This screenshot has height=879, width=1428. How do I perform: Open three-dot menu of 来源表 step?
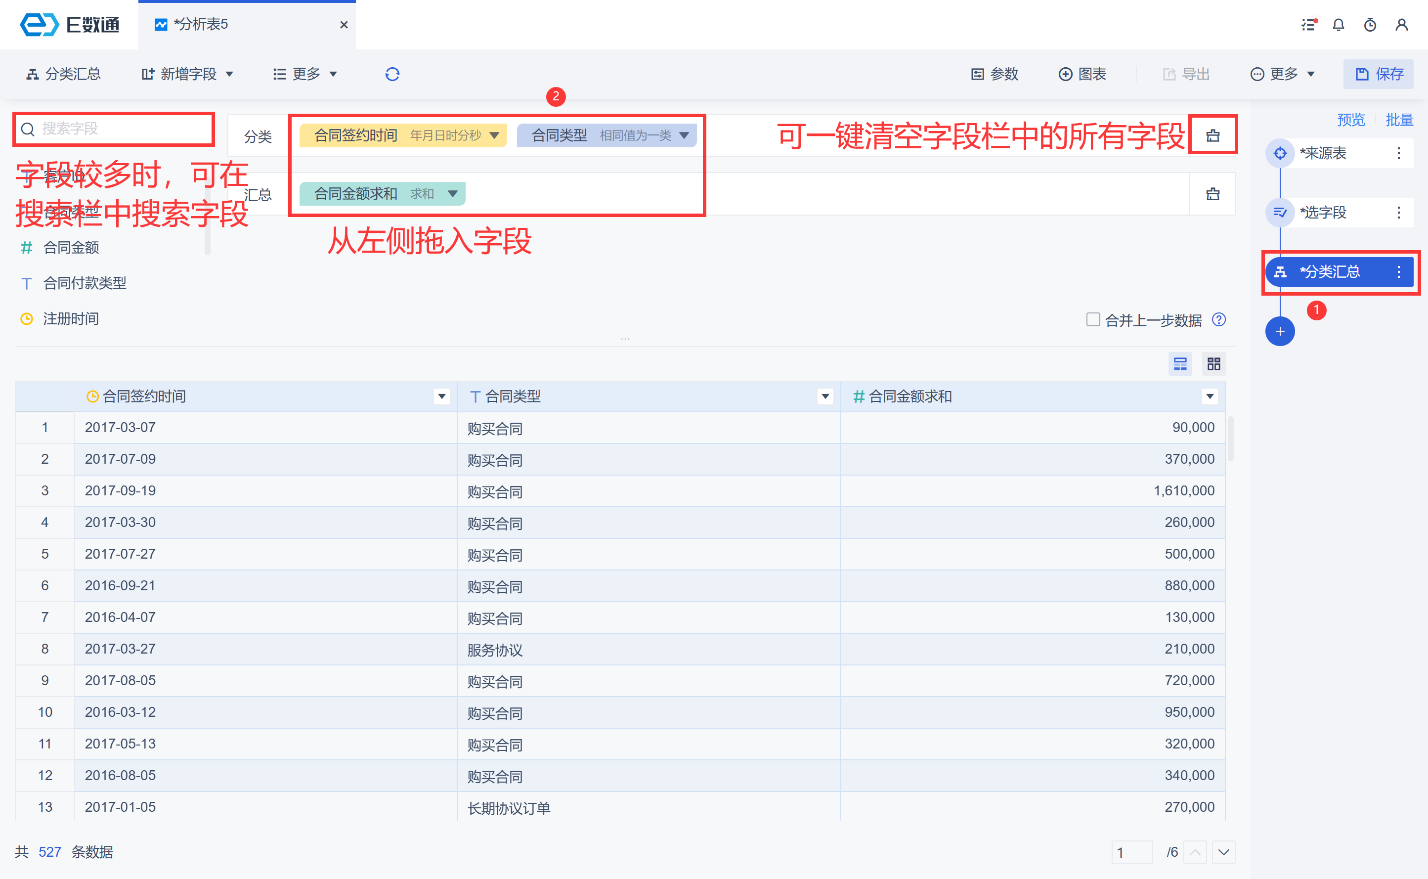tap(1398, 153)
